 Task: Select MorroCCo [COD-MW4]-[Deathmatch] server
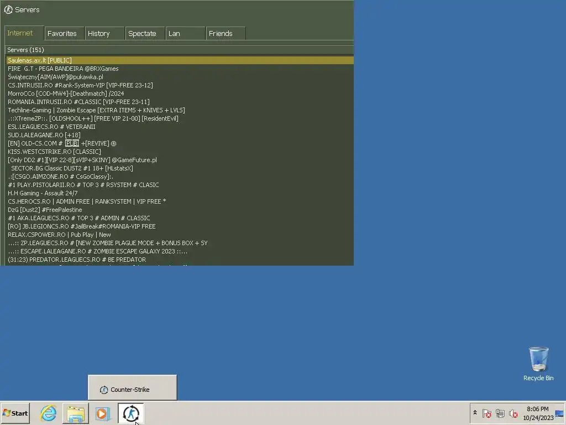click(x=180, y=94)
